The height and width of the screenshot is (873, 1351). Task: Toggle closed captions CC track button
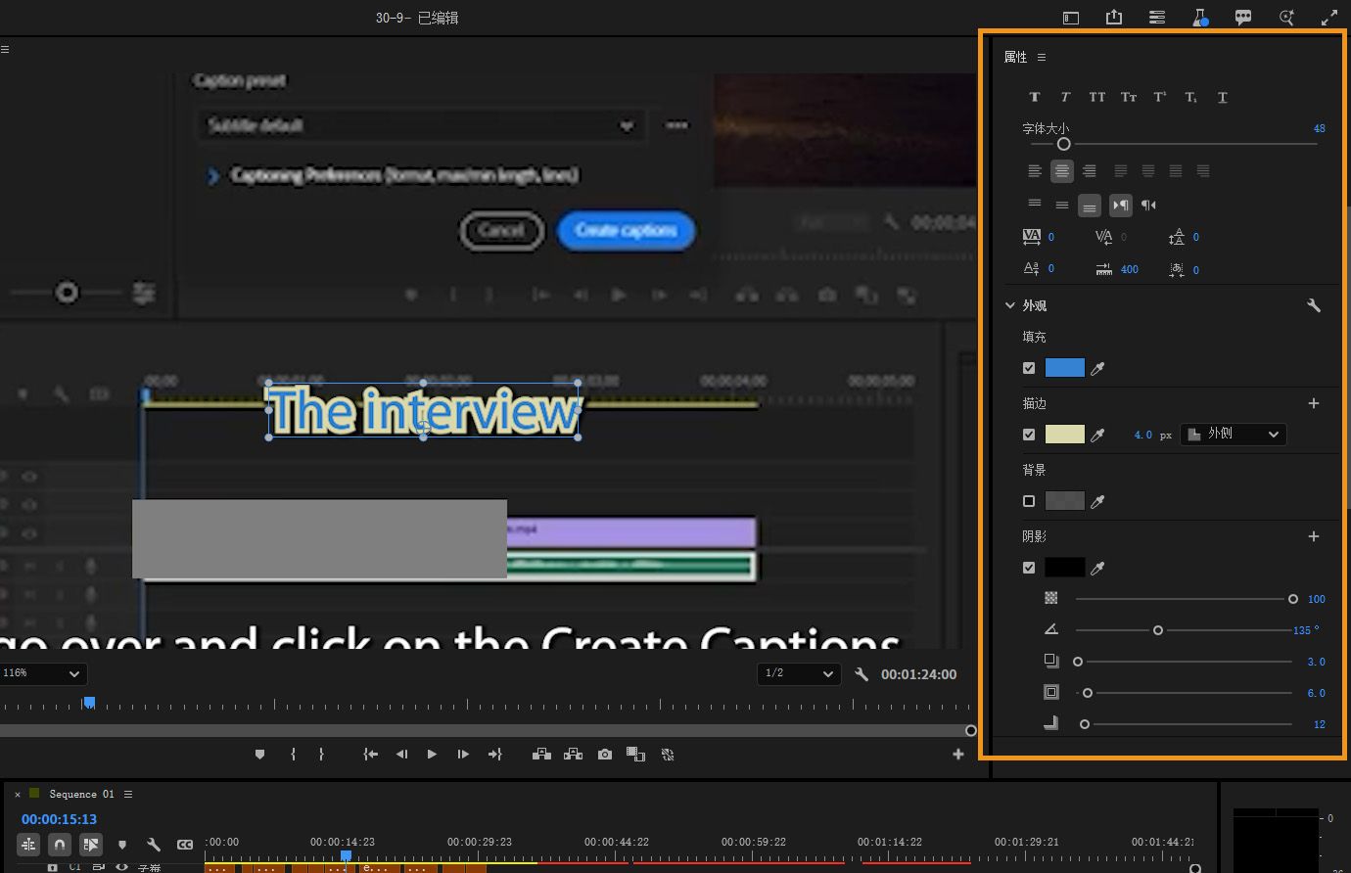185,844
